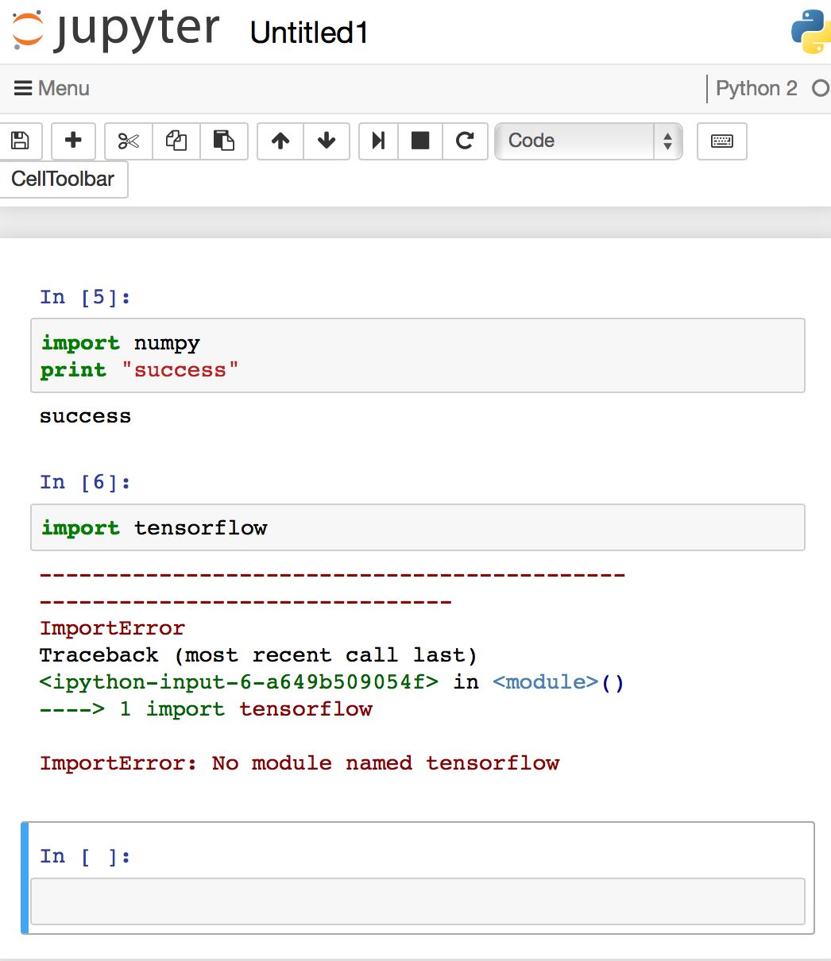The height and width of the screenshot is (961, 831).
Task: Save notebook with the floppy disk icon
Action: point(21,141)
